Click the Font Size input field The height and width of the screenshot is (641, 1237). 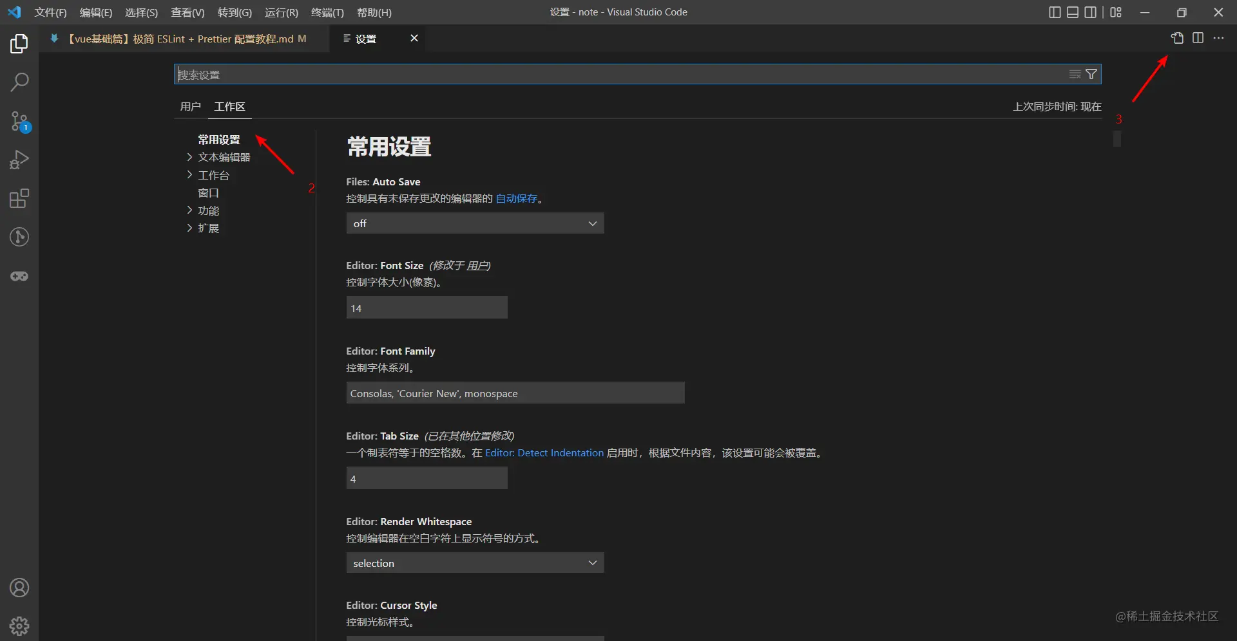coord(427,308)
